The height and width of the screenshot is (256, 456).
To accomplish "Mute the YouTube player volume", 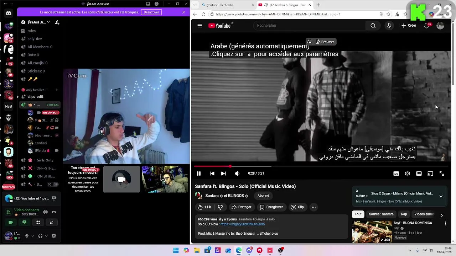I will [x=237, y=174].
